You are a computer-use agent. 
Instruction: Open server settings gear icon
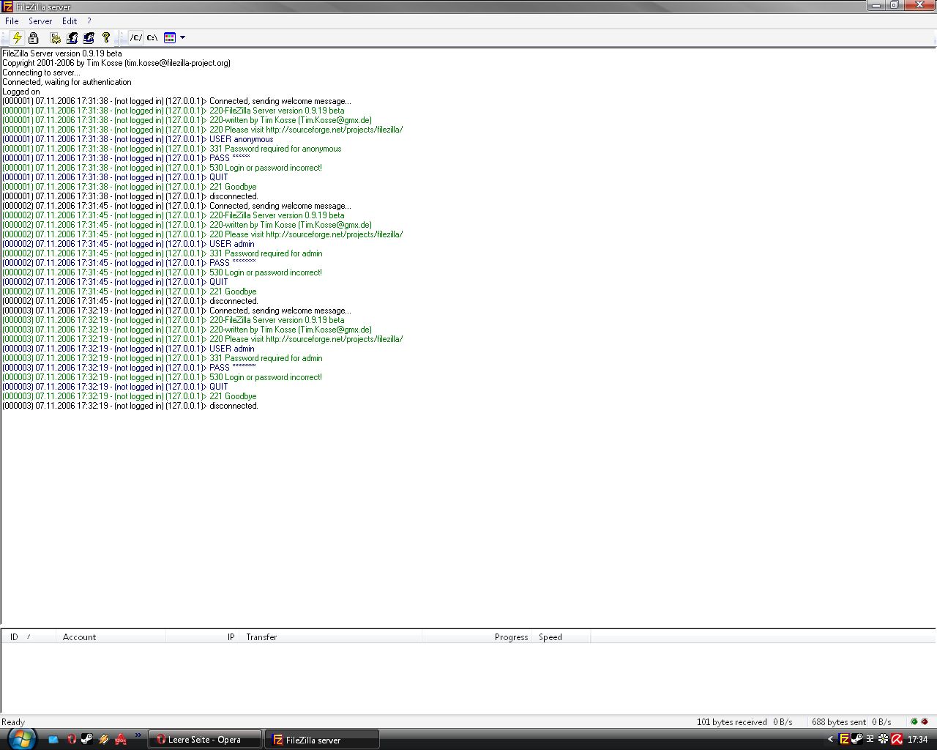click(55, 37)
